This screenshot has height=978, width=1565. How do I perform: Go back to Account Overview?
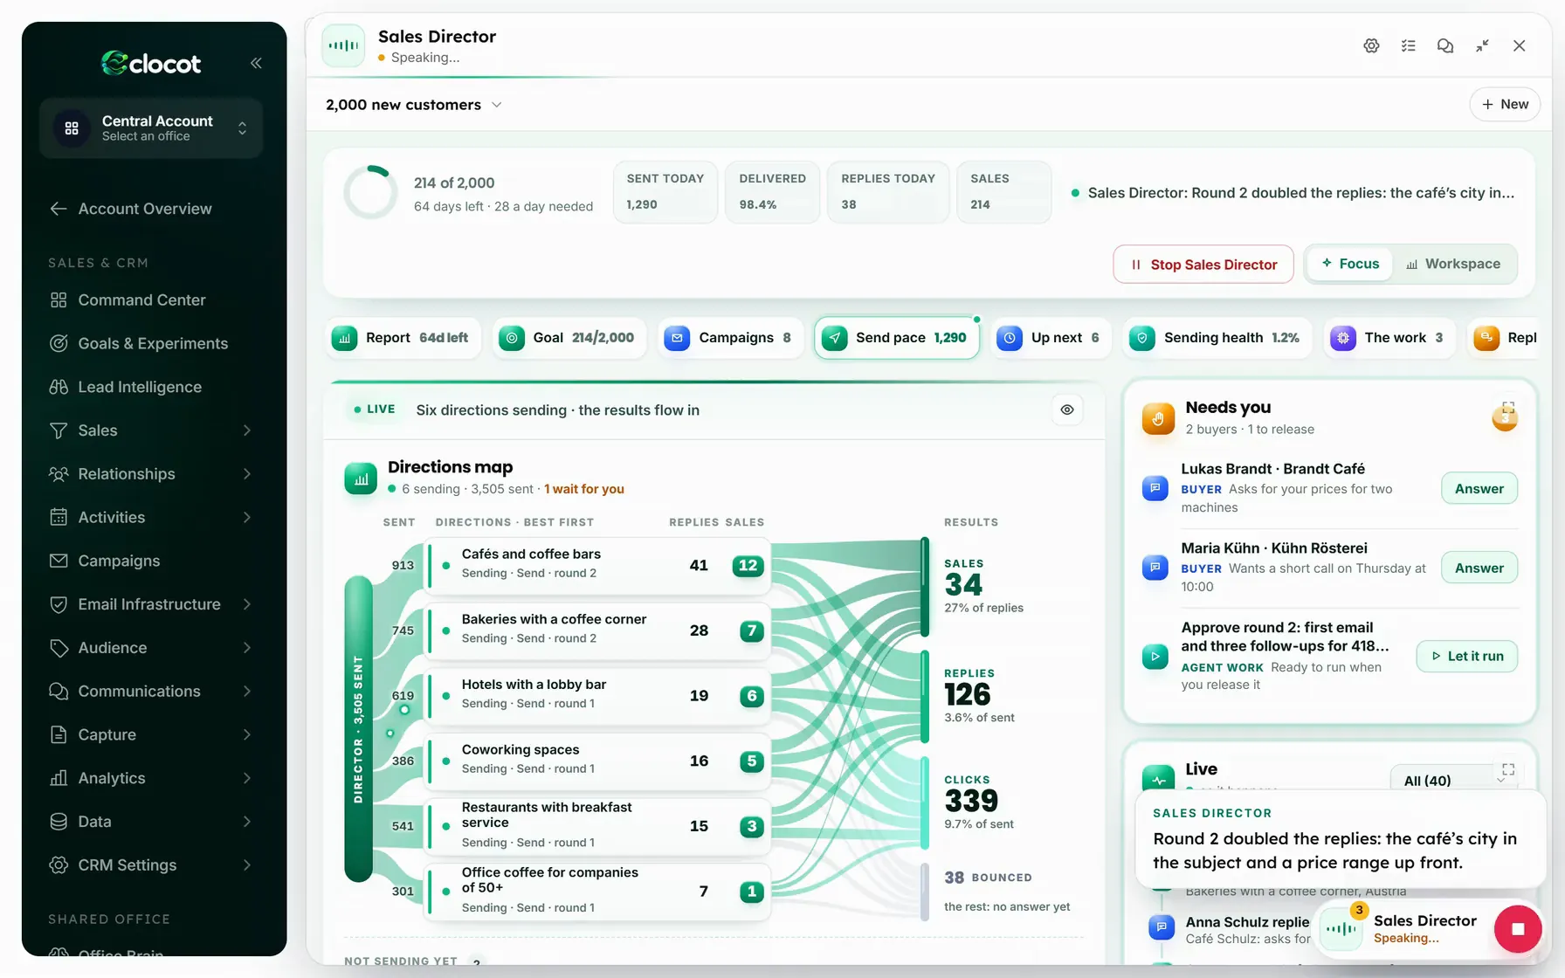pyautogui.click(x=131, y=209)
